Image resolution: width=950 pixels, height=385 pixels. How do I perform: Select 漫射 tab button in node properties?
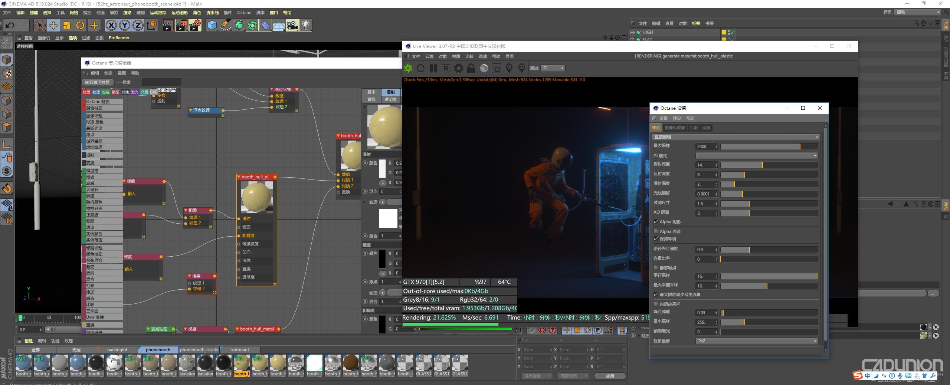pyautogui.click(x=391, y=92)
